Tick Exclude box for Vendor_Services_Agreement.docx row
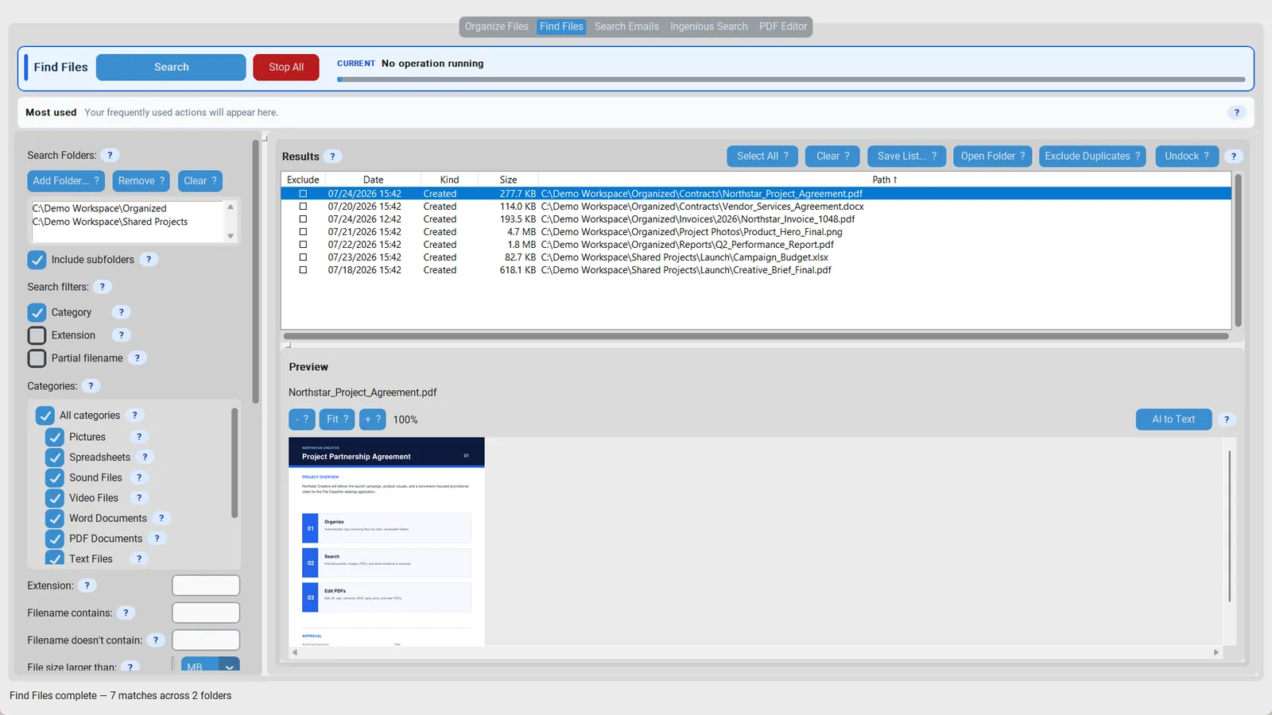 (x=303, y=207)
